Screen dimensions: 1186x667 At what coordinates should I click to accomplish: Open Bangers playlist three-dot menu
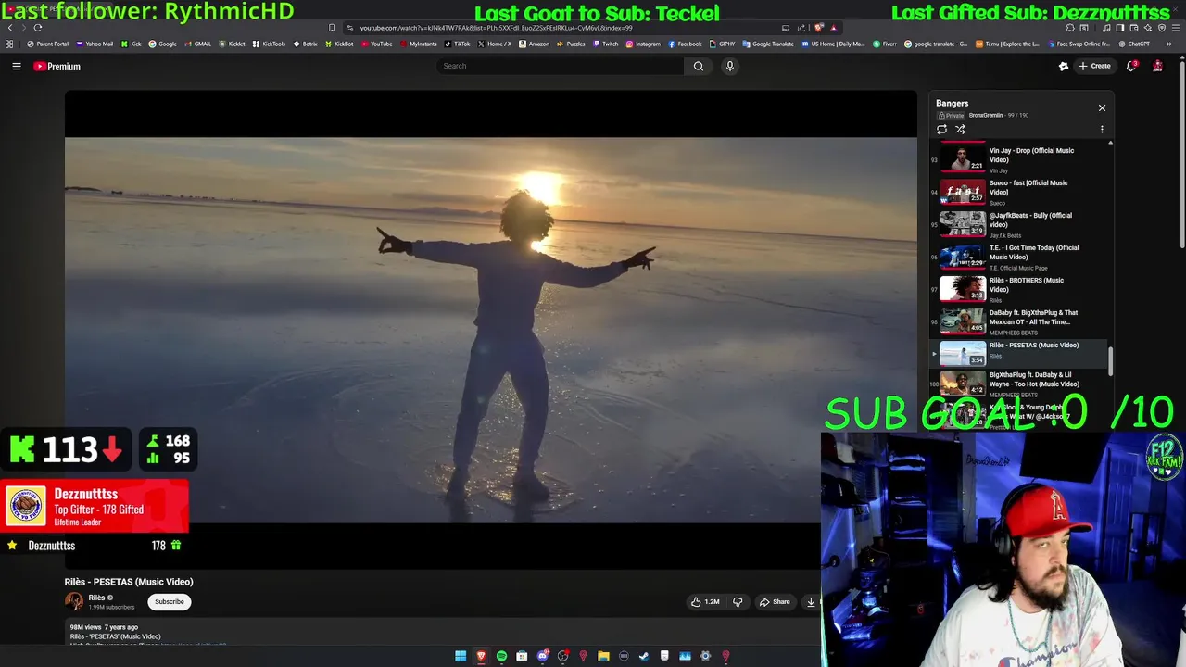[x=1102, y=130]
